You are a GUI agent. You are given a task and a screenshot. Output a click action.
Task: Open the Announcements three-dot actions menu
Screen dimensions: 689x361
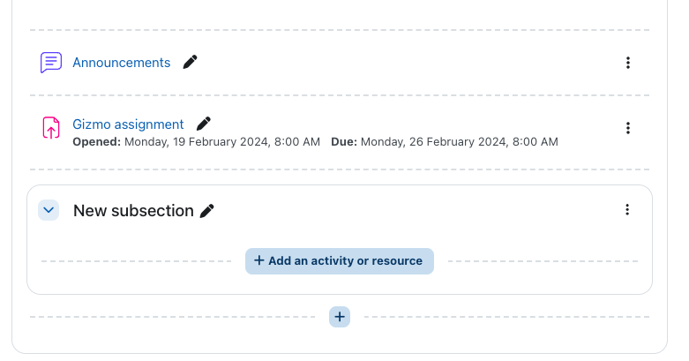tap(628, 63)
